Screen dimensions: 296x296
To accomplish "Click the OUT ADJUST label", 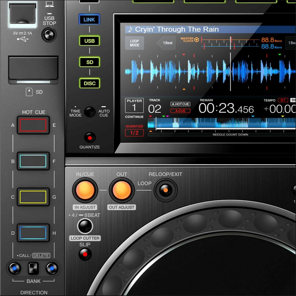I will (x=122, y=207).
